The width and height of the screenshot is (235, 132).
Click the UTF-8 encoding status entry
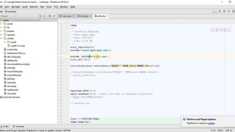point(229,131)
